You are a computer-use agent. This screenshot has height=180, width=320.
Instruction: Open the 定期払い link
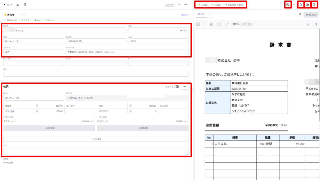(185, 15)
